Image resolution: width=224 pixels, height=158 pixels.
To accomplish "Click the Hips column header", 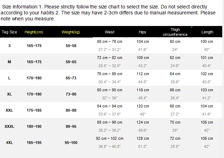I will pos(142,32).
